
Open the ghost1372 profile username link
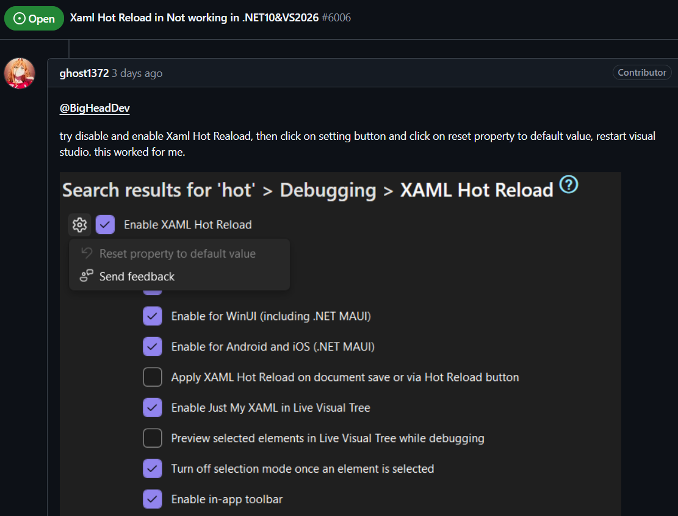(84, 73)
